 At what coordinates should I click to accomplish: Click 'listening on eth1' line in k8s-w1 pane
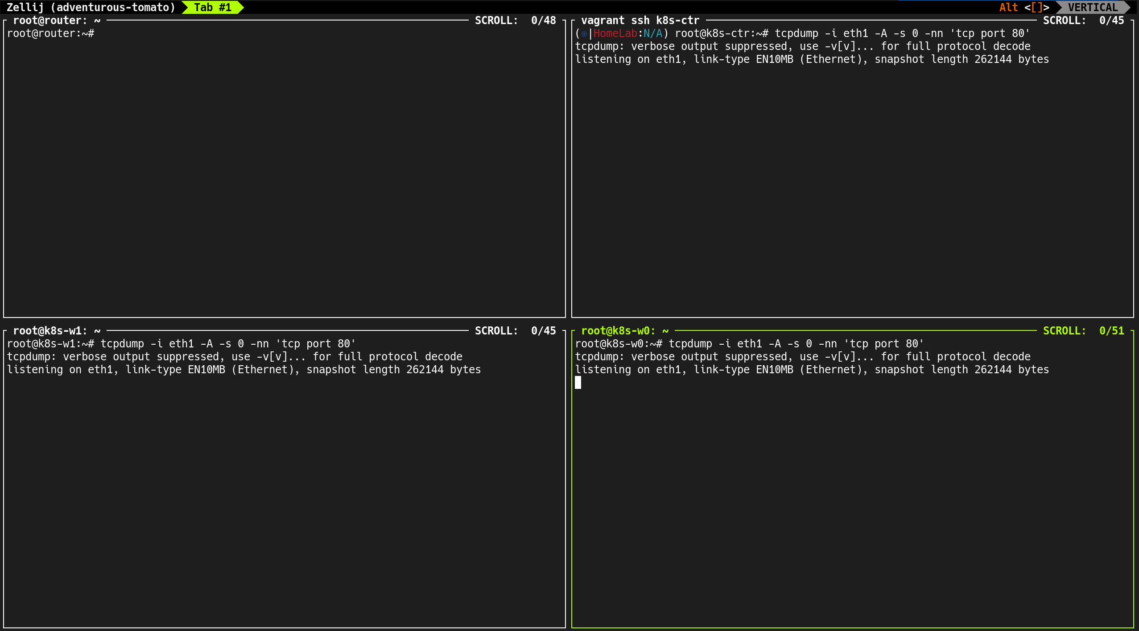[243, 370]
